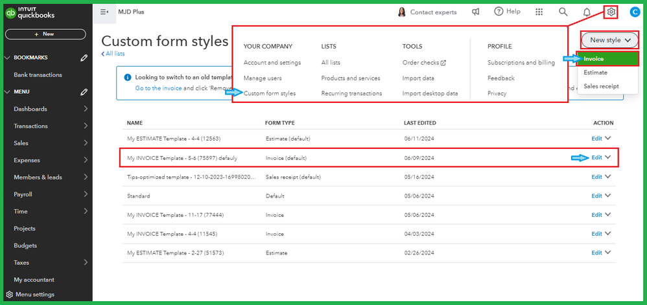
Task: Open the external-link icon beside Order checks
Action: pos(443,63)
